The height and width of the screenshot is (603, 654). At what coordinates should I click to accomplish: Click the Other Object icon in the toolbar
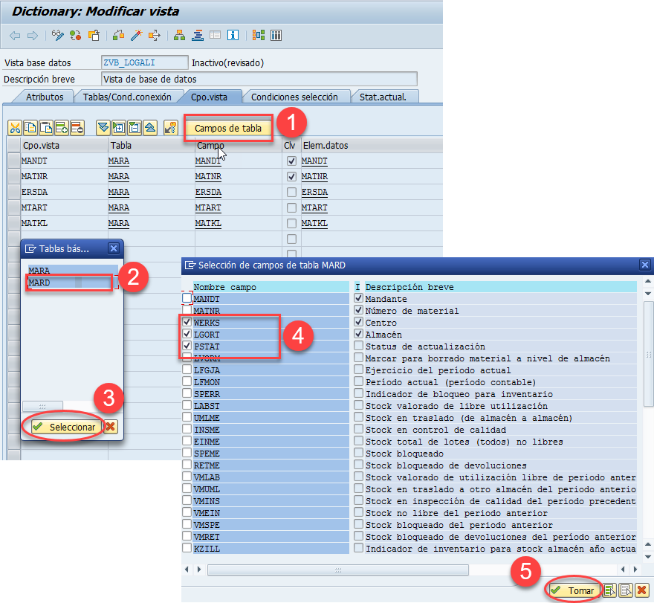click(x=94, y=36)
